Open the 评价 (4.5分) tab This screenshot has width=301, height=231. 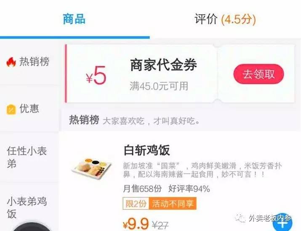225,19
